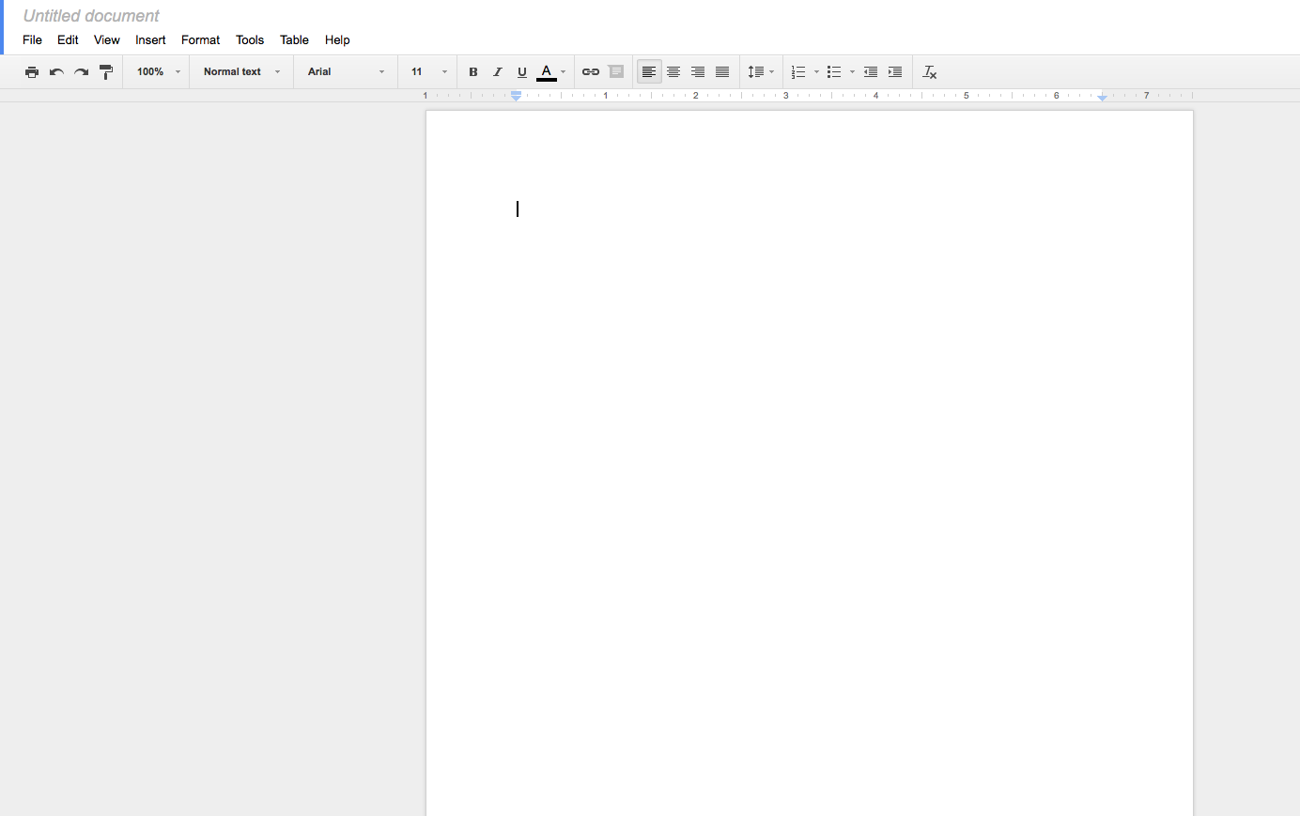Toggle bold formatting
This screenshot has width=1300, height=816.
pyautogui.click(x=472, y=71)
